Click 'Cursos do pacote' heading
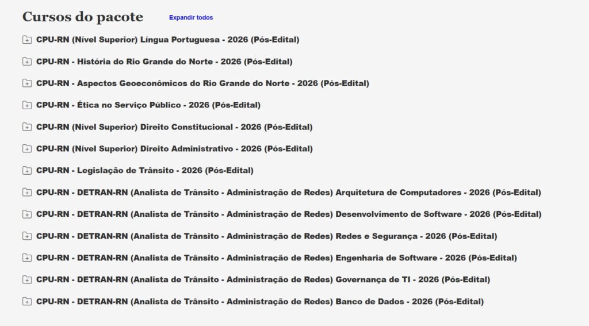Screen dimensions: 589x326 83,17
